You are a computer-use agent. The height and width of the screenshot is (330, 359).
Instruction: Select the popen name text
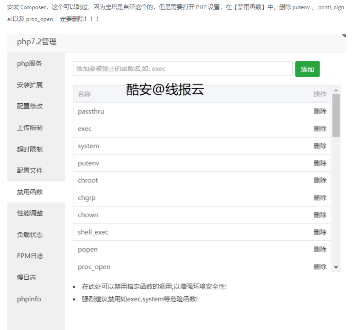click(x=88, y=250)
